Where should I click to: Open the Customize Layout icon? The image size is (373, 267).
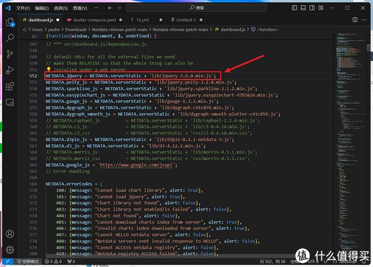321,8
